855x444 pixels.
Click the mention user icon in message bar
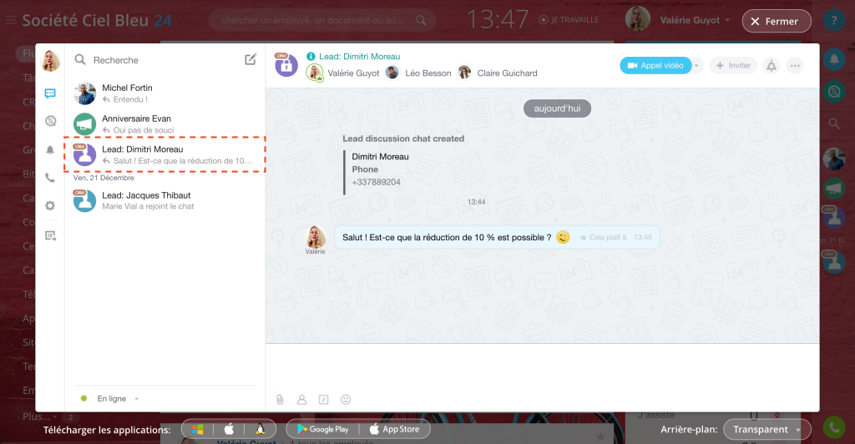[302, 400]
